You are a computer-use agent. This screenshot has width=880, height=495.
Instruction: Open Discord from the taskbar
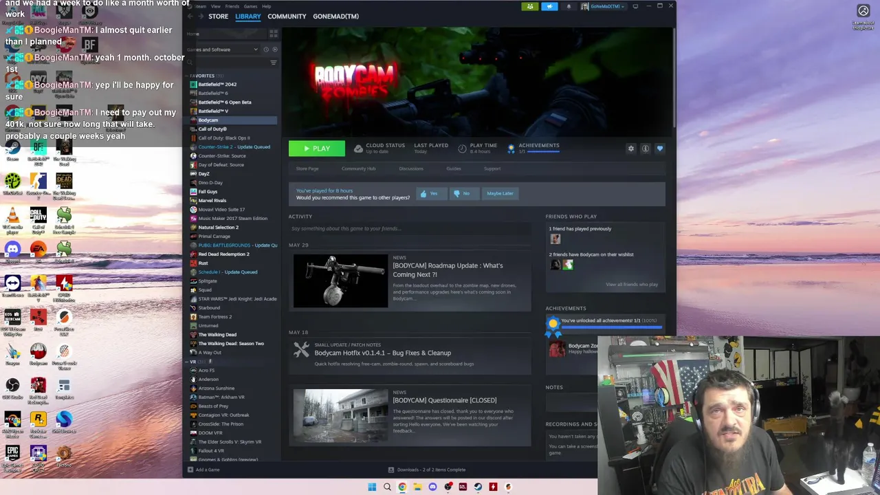coord(432,487)
